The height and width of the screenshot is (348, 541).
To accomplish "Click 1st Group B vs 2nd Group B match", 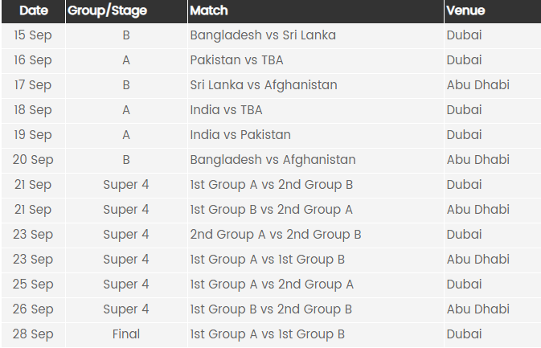I will point(271,309).
